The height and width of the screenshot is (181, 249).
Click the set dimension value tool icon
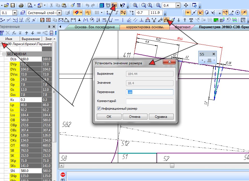[x=166, y=20]
